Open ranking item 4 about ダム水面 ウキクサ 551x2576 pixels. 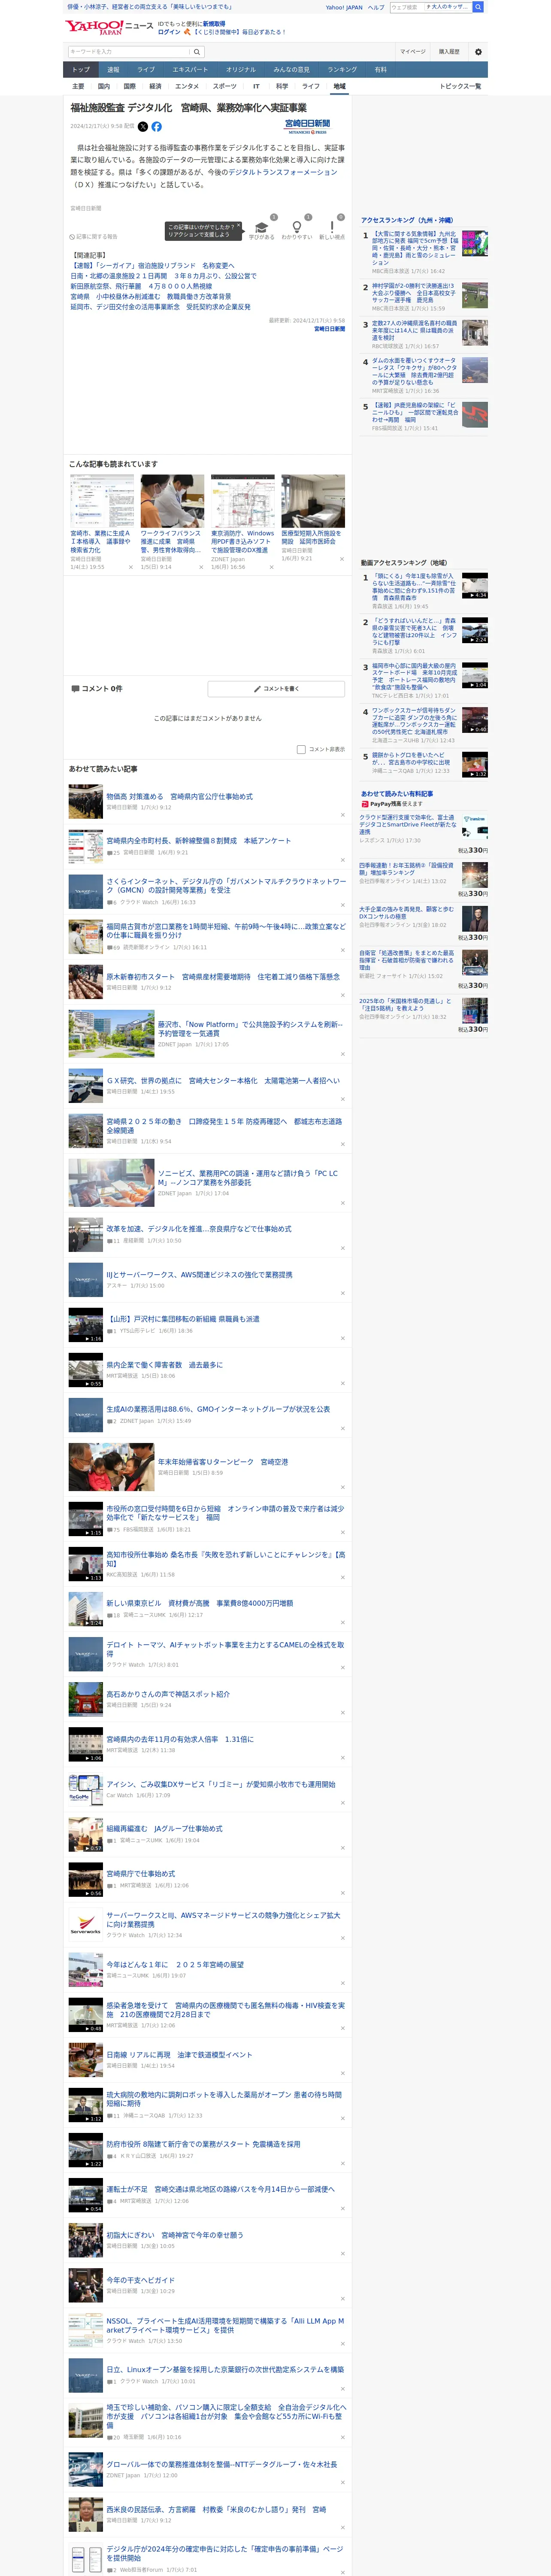[x=415, y=371]
